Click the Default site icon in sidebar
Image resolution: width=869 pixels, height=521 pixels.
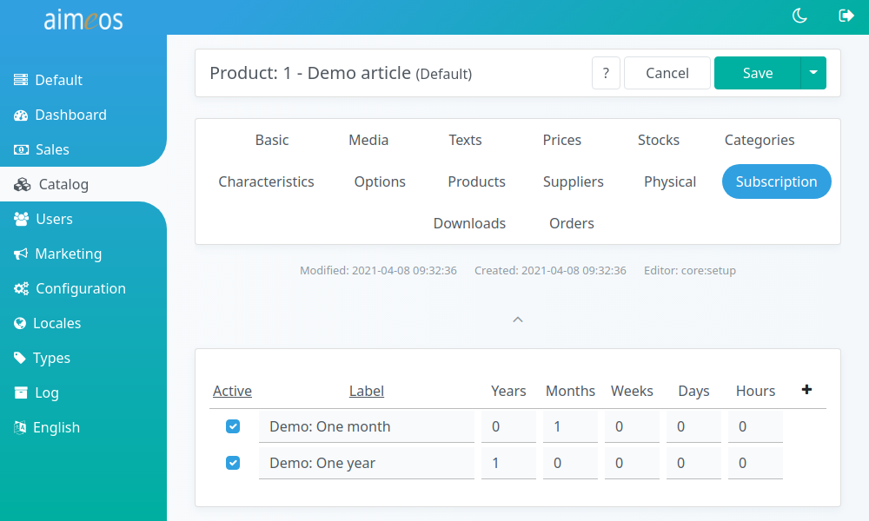point(21,80)
